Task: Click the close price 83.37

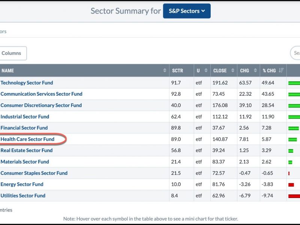Action: (219, 162)
